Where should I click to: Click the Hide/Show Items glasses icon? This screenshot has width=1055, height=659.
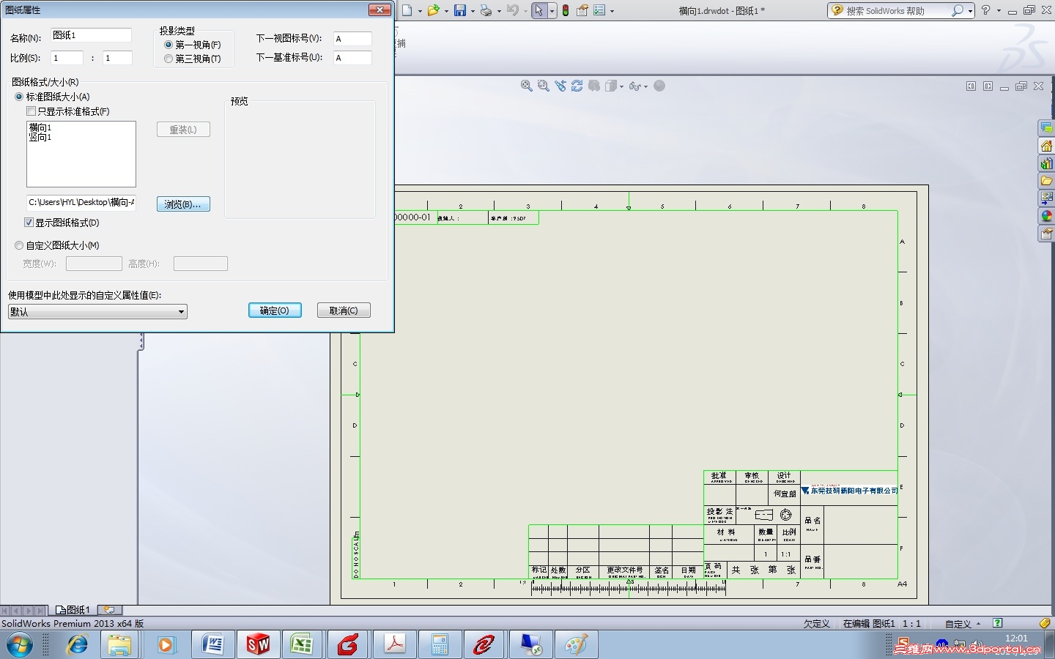pyautogui.click(x=634, y=86)
